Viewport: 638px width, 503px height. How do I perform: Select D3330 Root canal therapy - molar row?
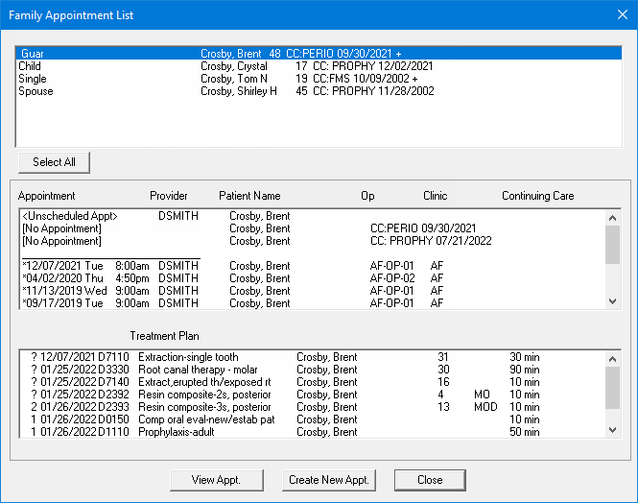tap(312, 370)
